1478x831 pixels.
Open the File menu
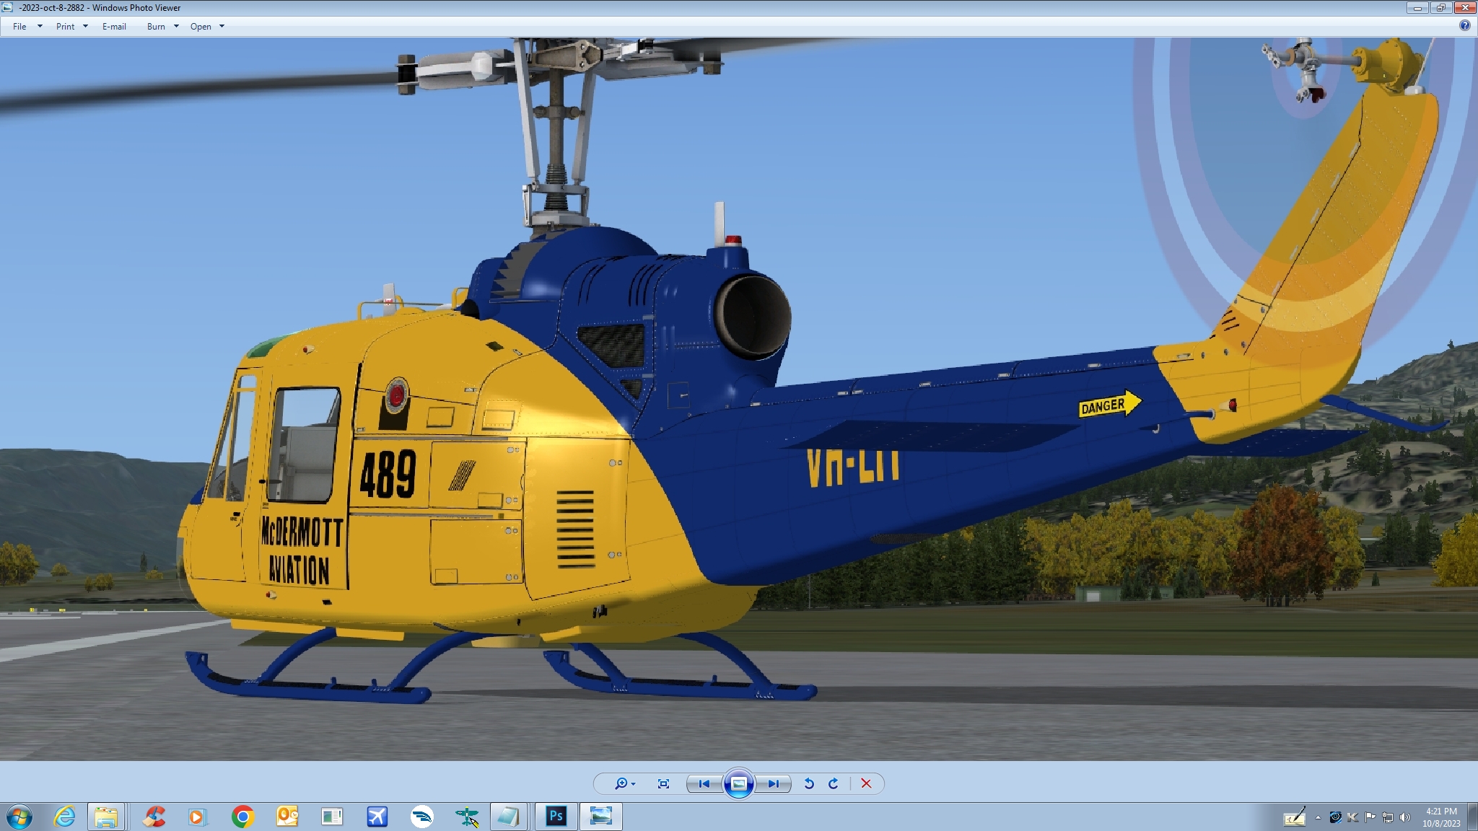19,27
